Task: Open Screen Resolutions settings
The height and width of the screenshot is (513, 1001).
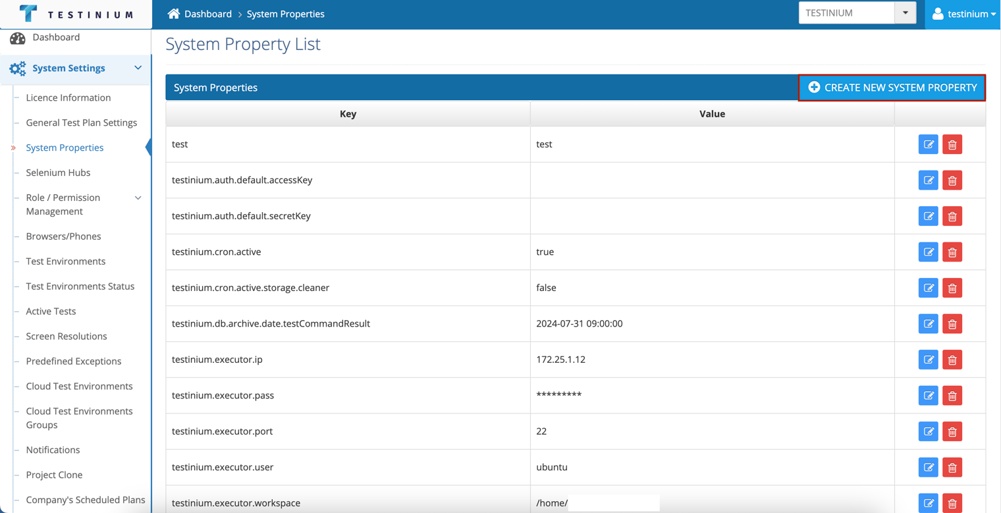Action: [67, 337]
